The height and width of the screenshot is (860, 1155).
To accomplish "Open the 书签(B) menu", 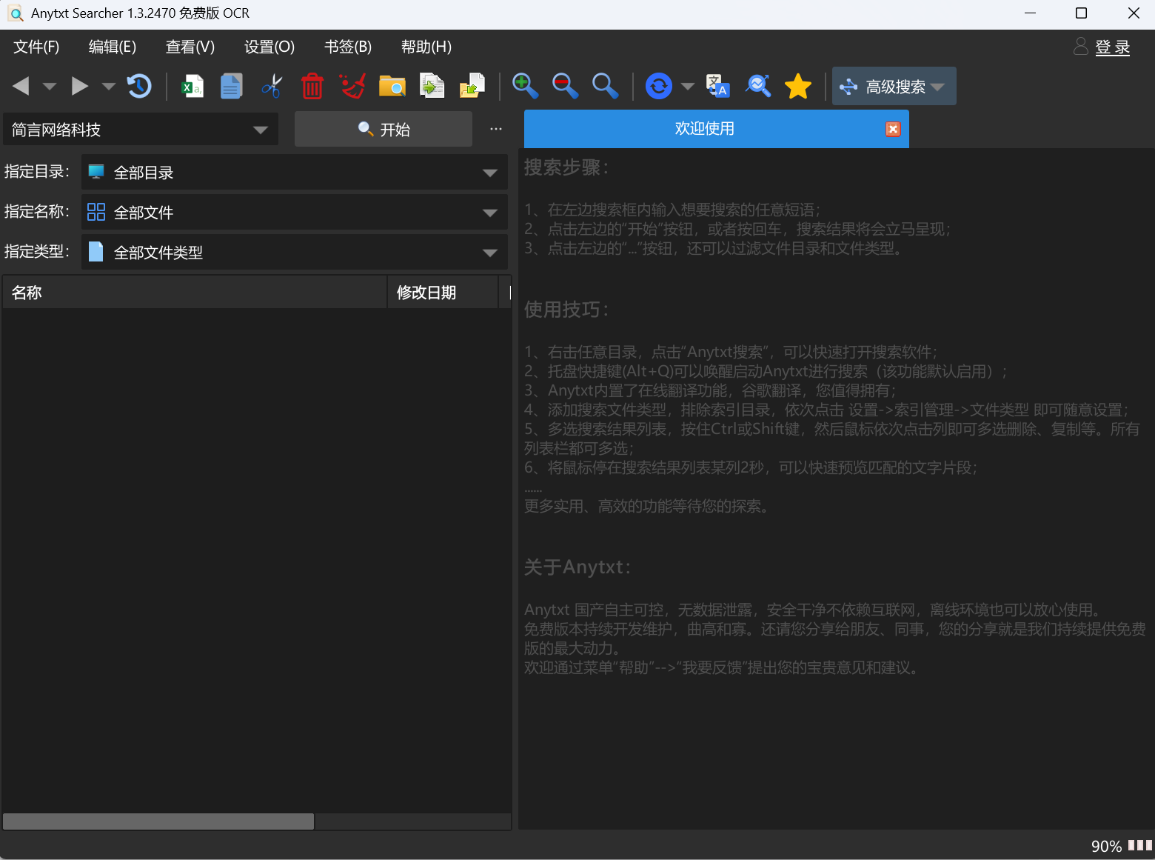I will 348,47.
